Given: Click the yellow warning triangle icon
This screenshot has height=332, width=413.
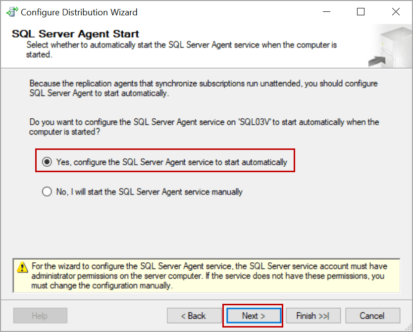Looking at the screenshot, I should 22,267.
